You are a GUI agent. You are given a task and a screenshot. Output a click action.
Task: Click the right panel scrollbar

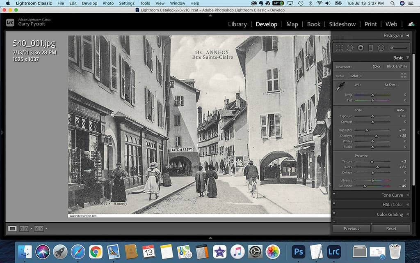click(413, 120)
